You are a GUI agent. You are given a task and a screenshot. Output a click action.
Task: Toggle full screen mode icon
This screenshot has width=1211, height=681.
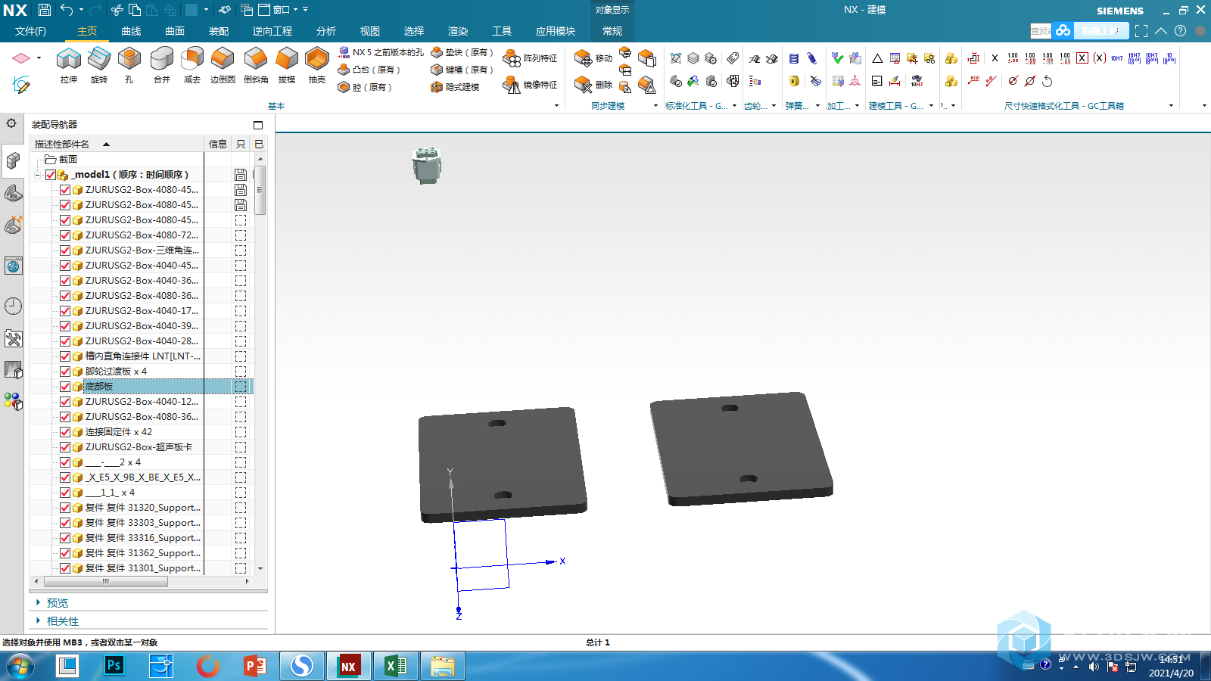pyautogui.click(x=1141, y=31)
